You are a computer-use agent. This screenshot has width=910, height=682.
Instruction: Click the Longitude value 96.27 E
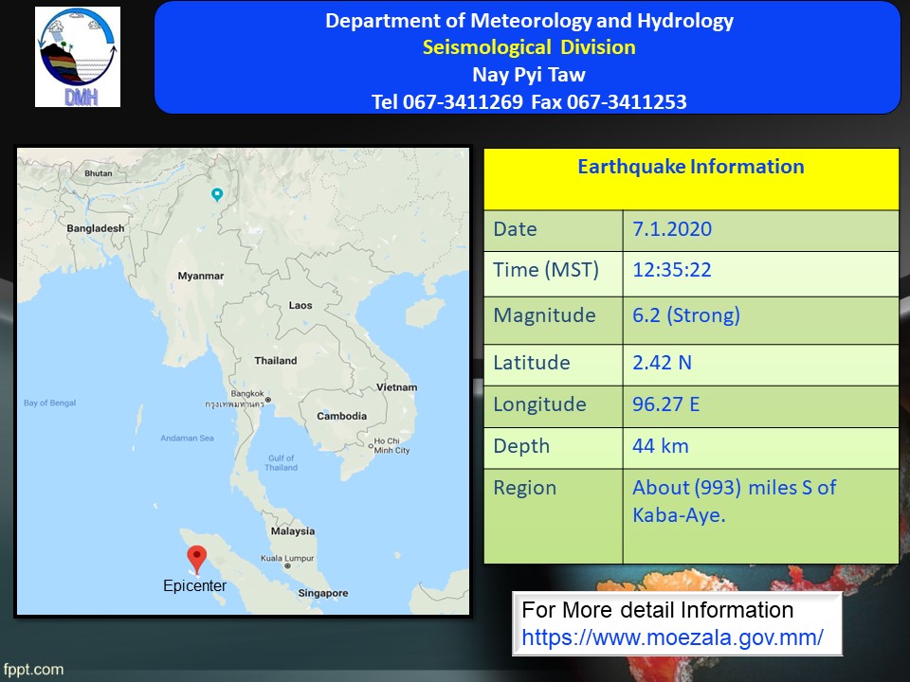click(666, 404)
